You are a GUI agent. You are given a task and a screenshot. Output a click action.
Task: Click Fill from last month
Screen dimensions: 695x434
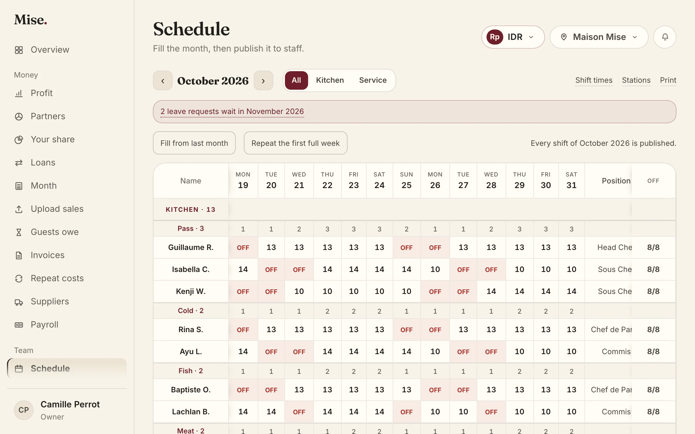tap(194, 143)
